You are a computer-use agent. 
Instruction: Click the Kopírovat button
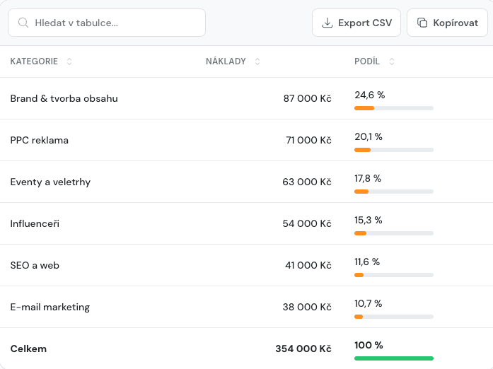tap(447, 23)
